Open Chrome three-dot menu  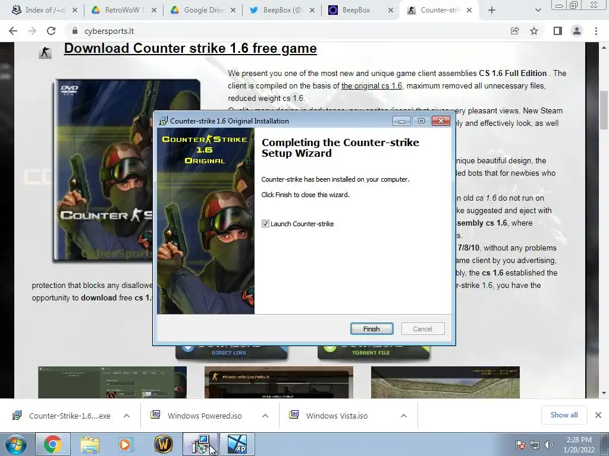(596, 31)
